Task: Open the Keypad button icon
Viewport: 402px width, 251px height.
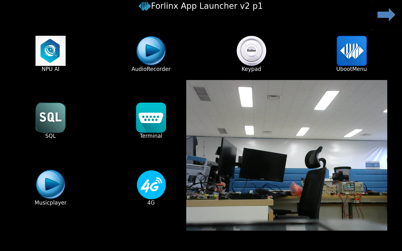Action: 252,51
